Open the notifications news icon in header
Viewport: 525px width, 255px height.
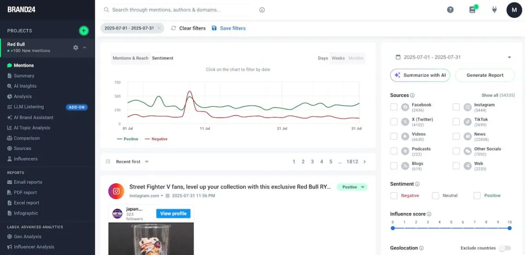[x=472, y=10]
